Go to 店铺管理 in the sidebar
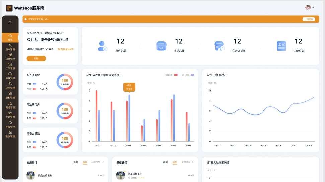Image resolution: width=325 pixels, height=182 pixels. coord(10,56)
